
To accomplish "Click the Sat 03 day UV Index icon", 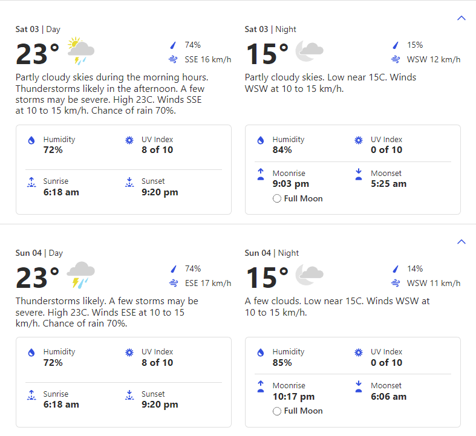I will click(x=129, y=140).
